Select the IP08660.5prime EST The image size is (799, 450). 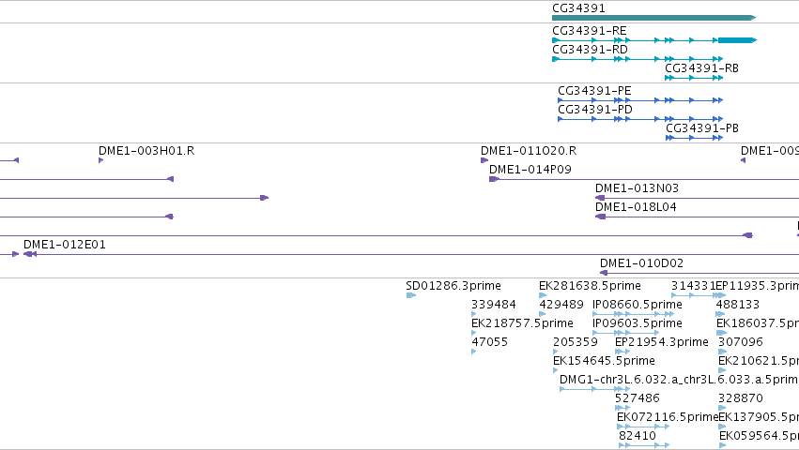coord(634,314)
